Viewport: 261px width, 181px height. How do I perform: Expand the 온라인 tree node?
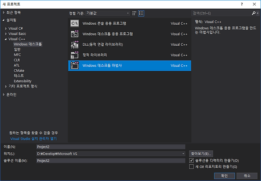(4, 95)
